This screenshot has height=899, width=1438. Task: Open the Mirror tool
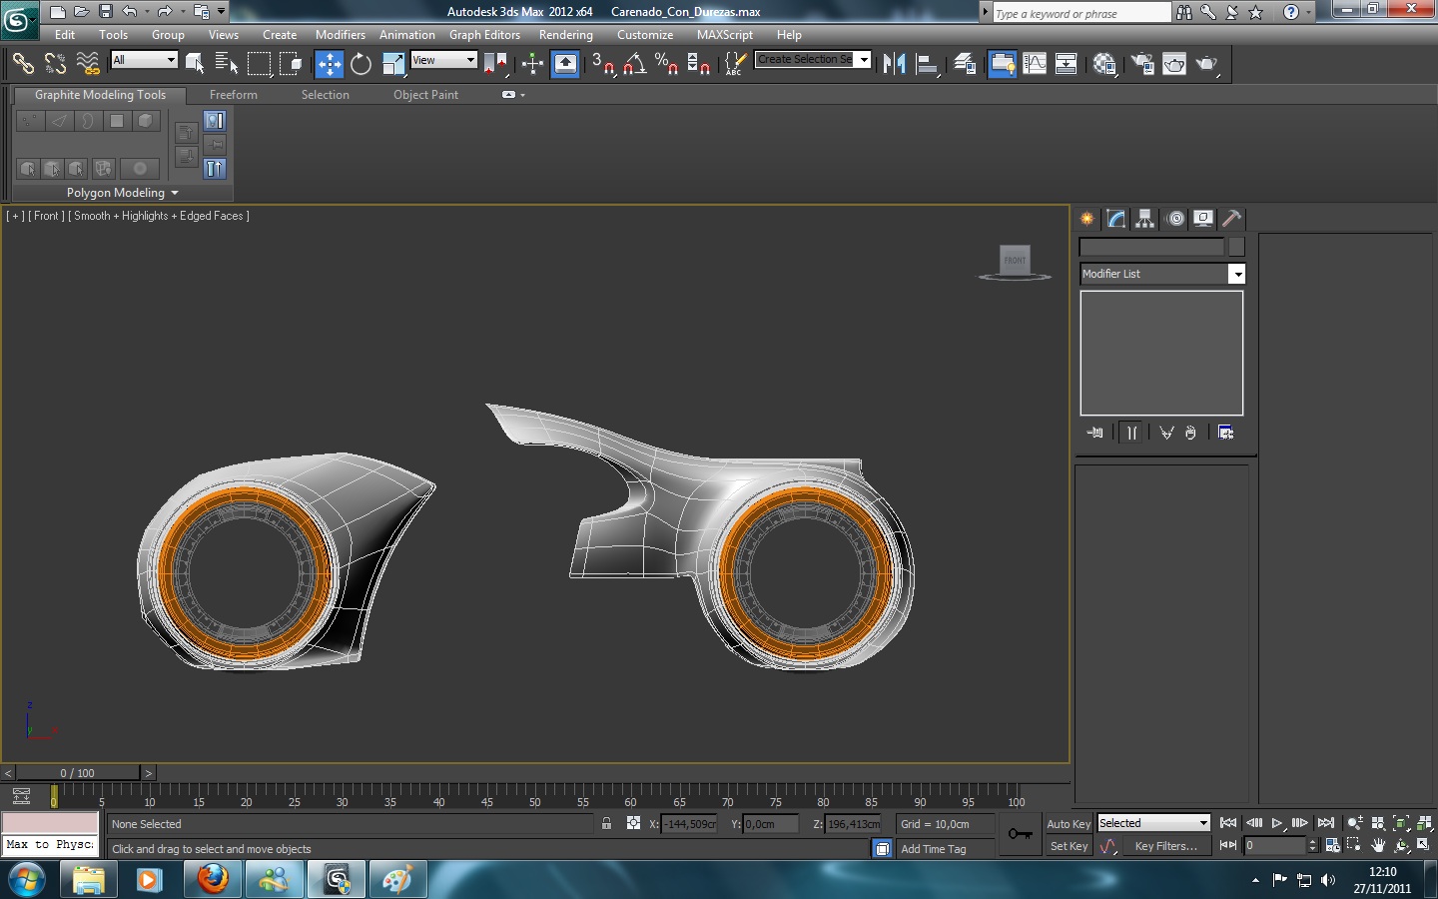click(894, 65)
